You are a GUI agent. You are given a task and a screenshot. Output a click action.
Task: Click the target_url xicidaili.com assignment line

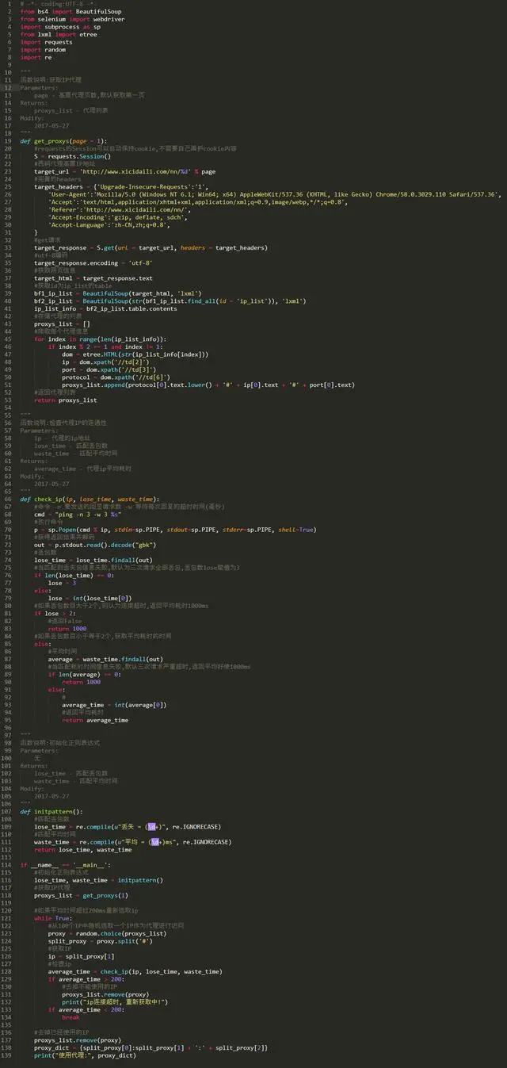[x=124, y=171]
